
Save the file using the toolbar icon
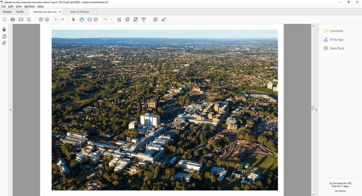click(5, 20)
